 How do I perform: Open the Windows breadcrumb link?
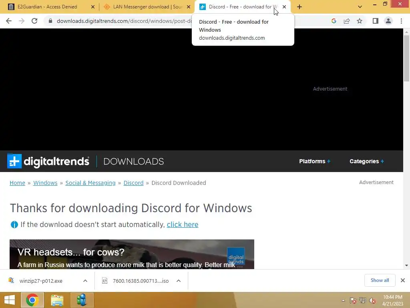[x=45, y=183]
